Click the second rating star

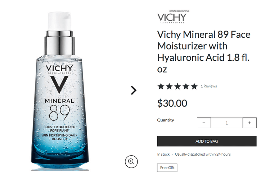[x=169, y=86]
